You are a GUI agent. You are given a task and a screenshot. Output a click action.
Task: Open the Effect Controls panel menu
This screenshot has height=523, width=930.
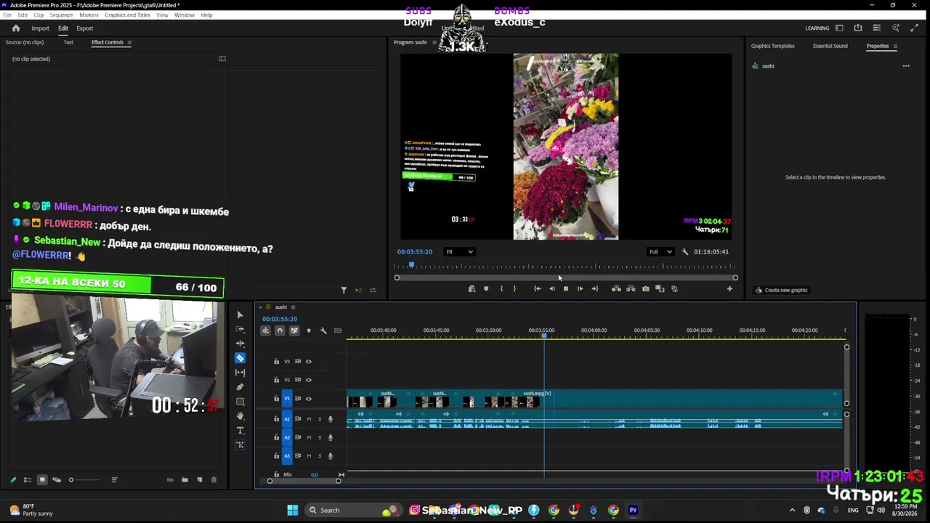129,42
